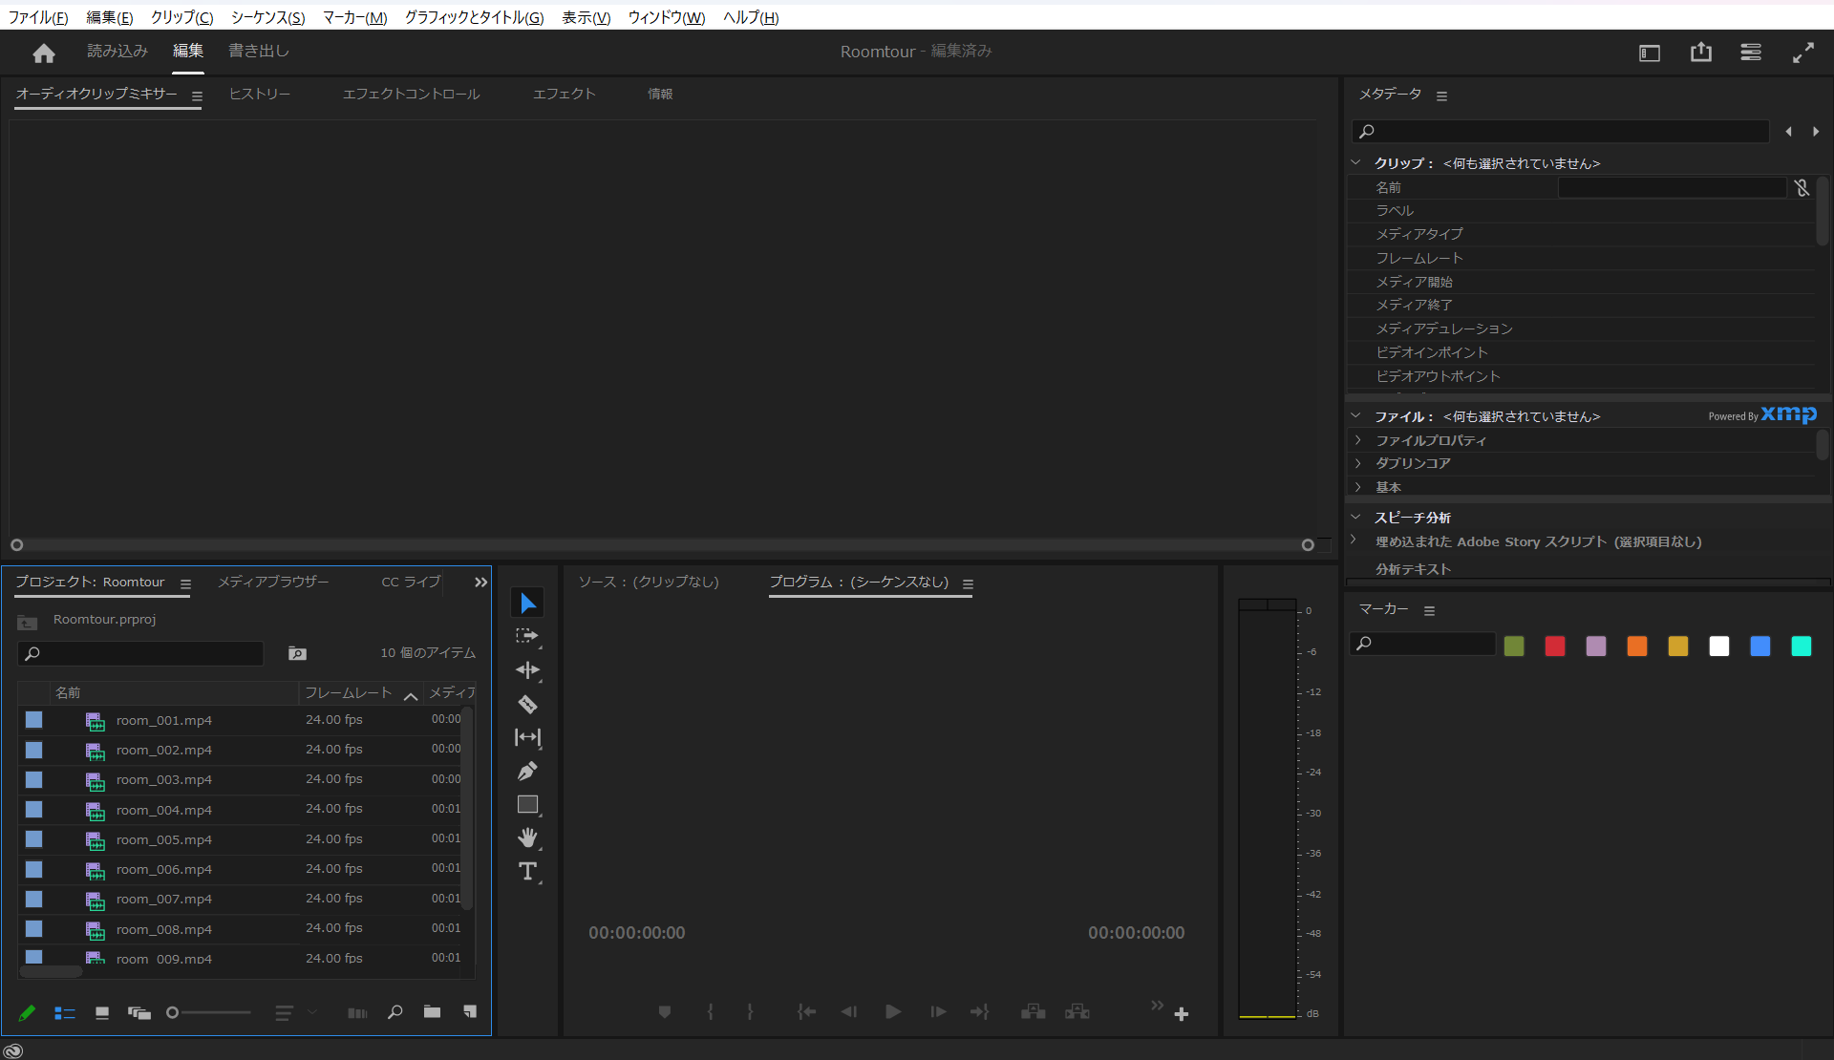This screenshot has height=1060, width=1834.
Task: Click the create search bin icon beside project search
Action: [x=297, y=654]
